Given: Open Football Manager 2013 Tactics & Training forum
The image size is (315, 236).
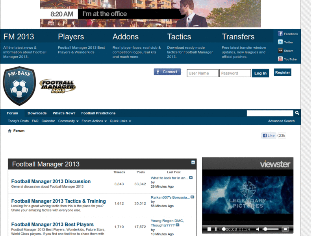Looking at the screenshot, I should (58, 201).
